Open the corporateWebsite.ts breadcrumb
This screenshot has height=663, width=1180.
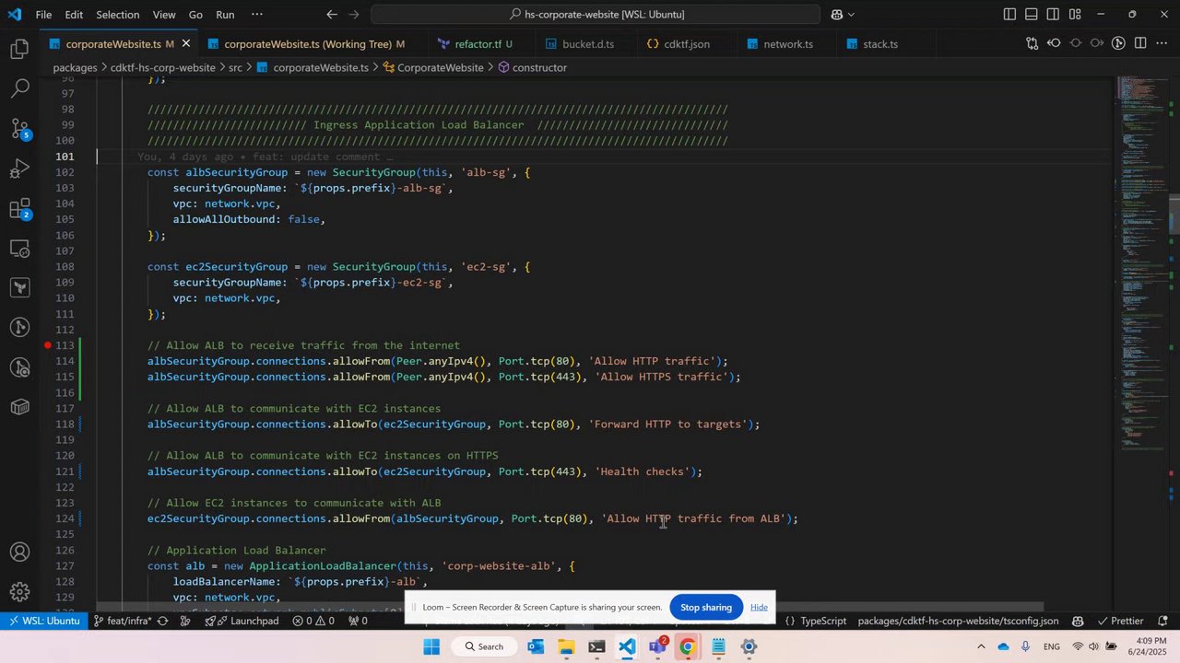coord(313,67)
